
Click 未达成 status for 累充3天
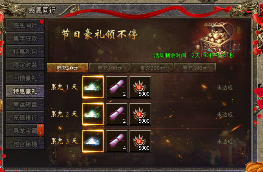coord(224,142)
